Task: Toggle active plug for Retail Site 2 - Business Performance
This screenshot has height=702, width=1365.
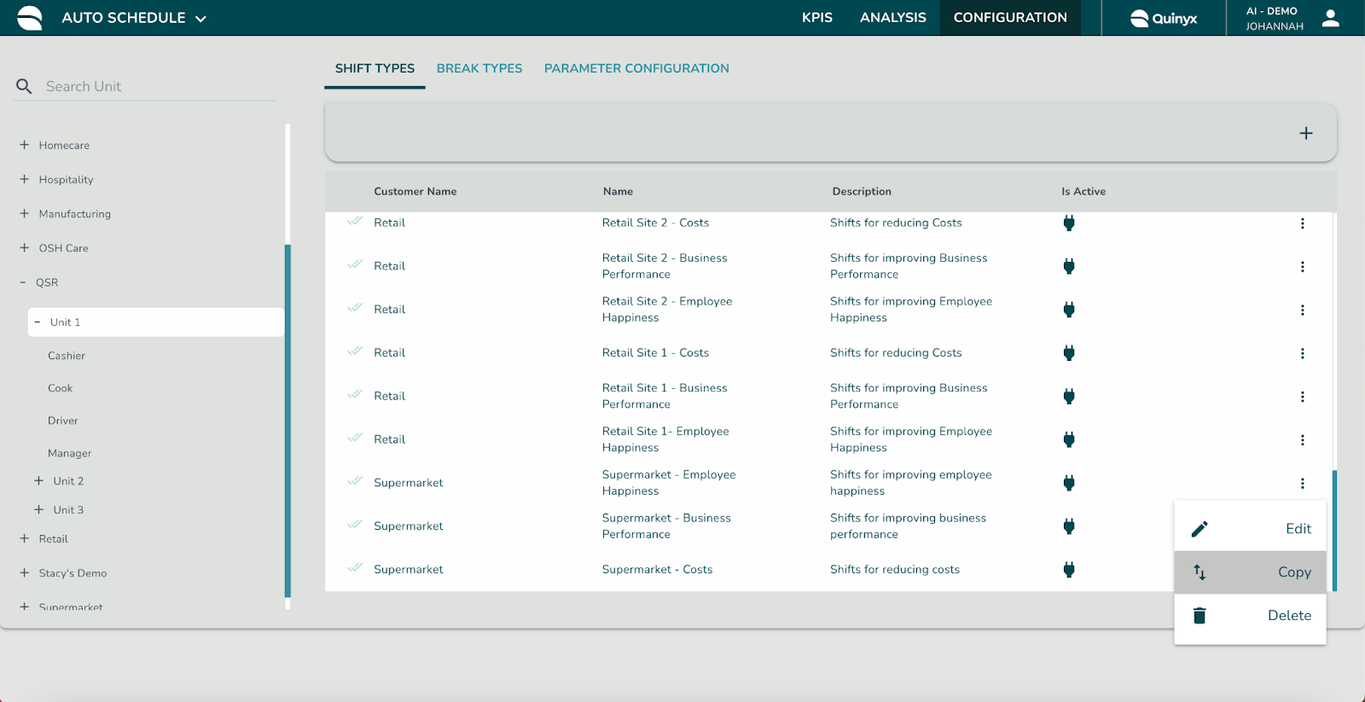Action: (x=1069, y=267)
